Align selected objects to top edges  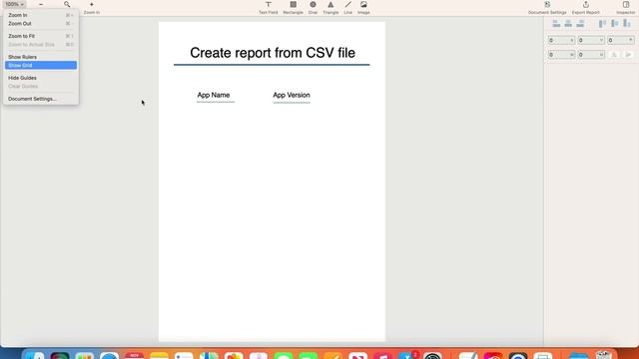602,24
